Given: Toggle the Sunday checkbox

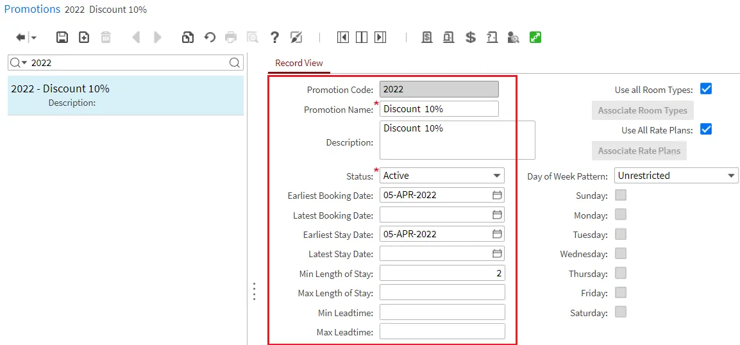Looking at the screenshot, I should pos(621,195).
